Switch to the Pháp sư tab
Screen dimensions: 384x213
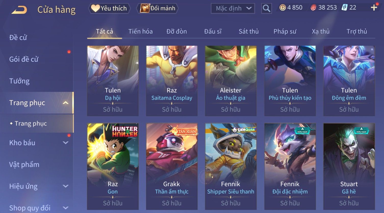point(285,31)
